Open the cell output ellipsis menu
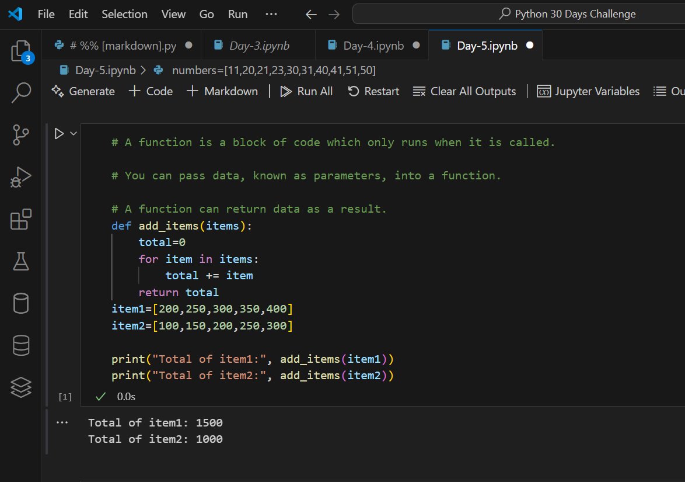This screenshot has height=482, width=685. pyautogui.click(x=62, y=422)
